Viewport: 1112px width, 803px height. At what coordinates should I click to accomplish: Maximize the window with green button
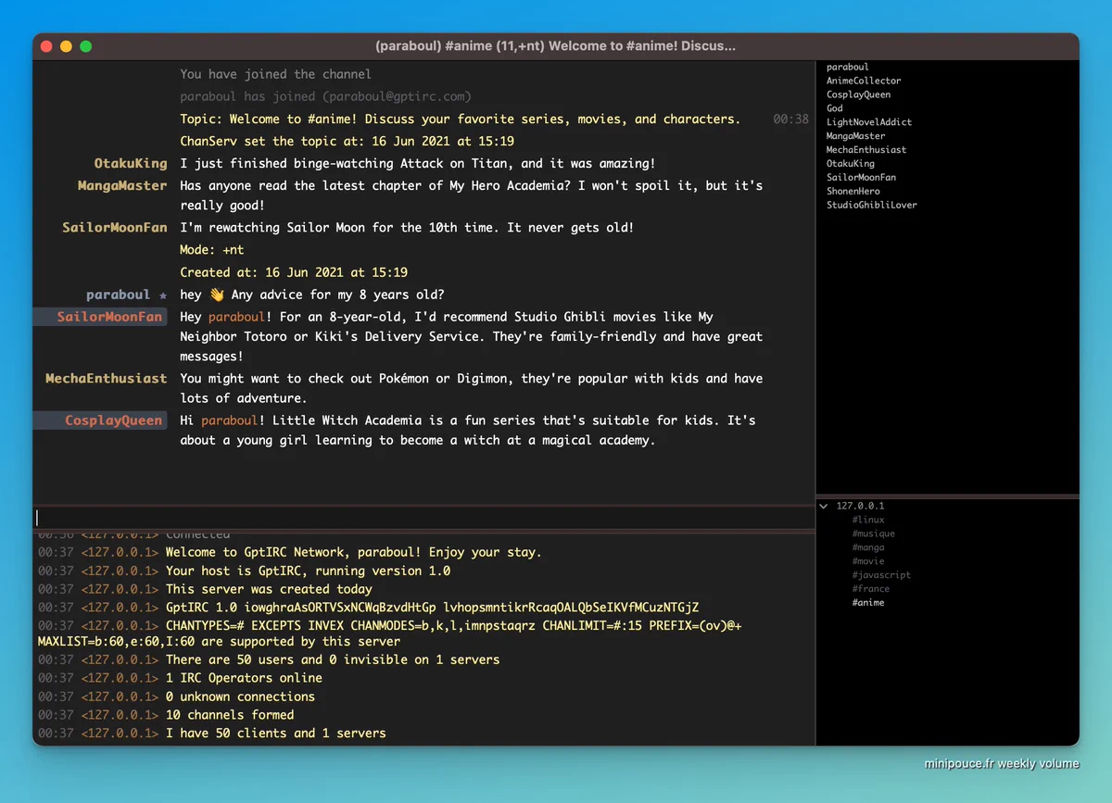(85, 46)
